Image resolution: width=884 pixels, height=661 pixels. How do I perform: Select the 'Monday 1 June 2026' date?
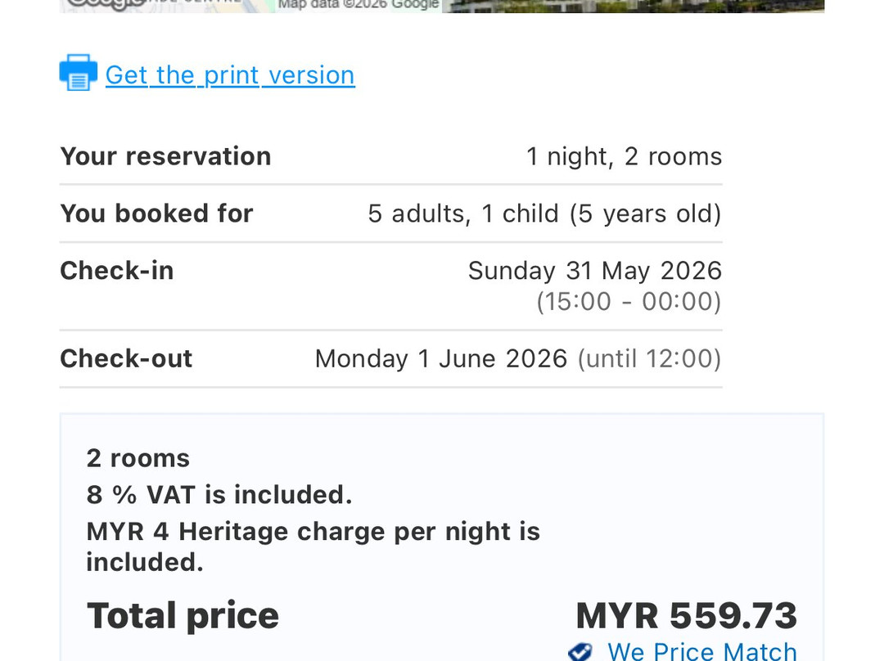point(441,359)
